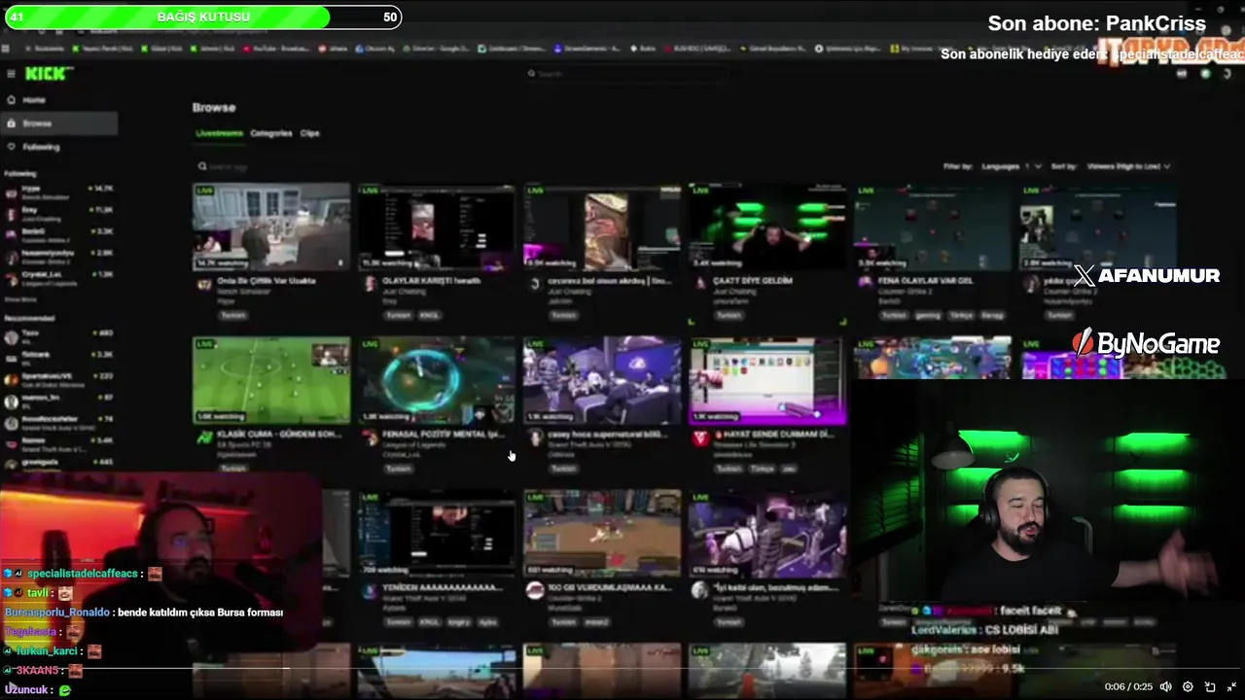Open the "OLAYLAR KARIŞTI" stream thumbnail
Viewport: 1245px width, 700px height.
[437, 227]
